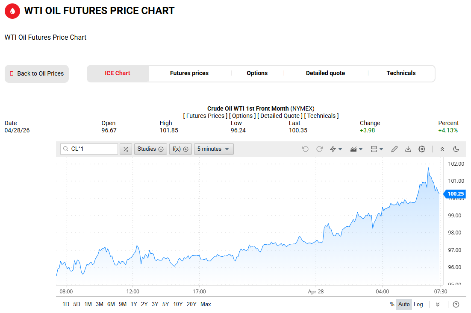This screenshot has height=313, width=471.
Task: Toggle dark mode with moon icon
Action: [456, 149]
